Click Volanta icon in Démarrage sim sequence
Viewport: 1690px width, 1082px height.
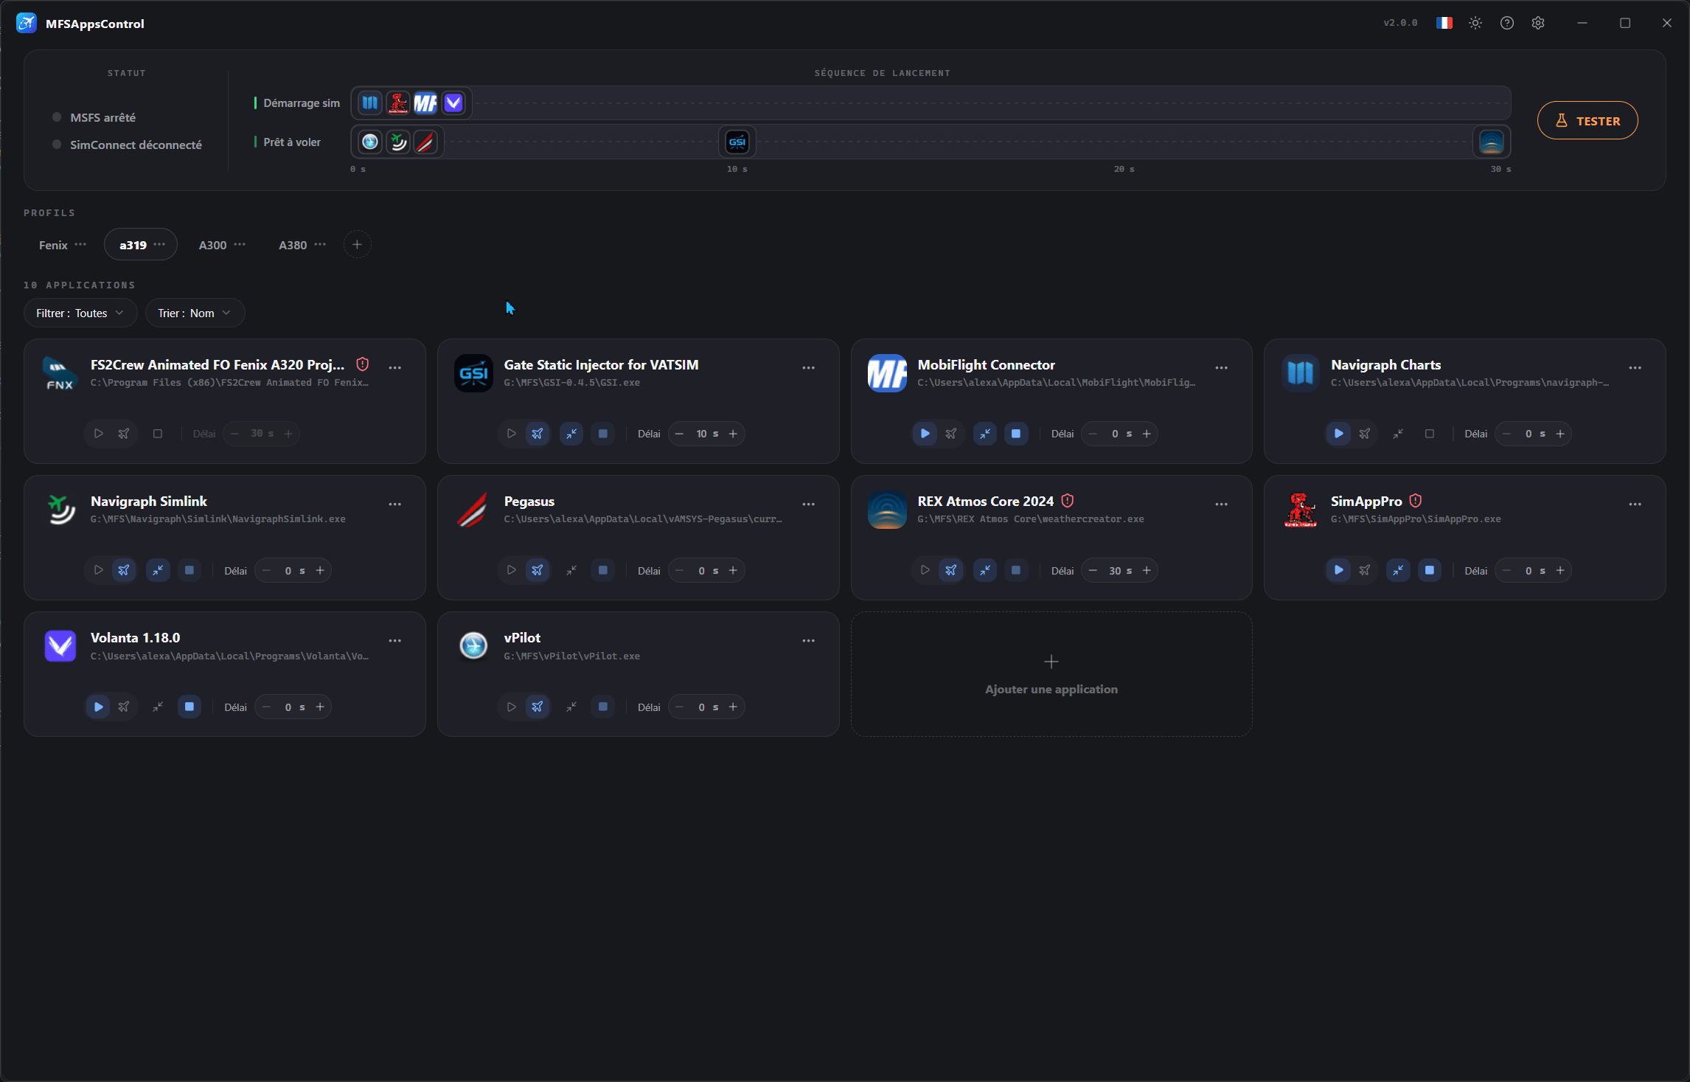tap(453, 103)
